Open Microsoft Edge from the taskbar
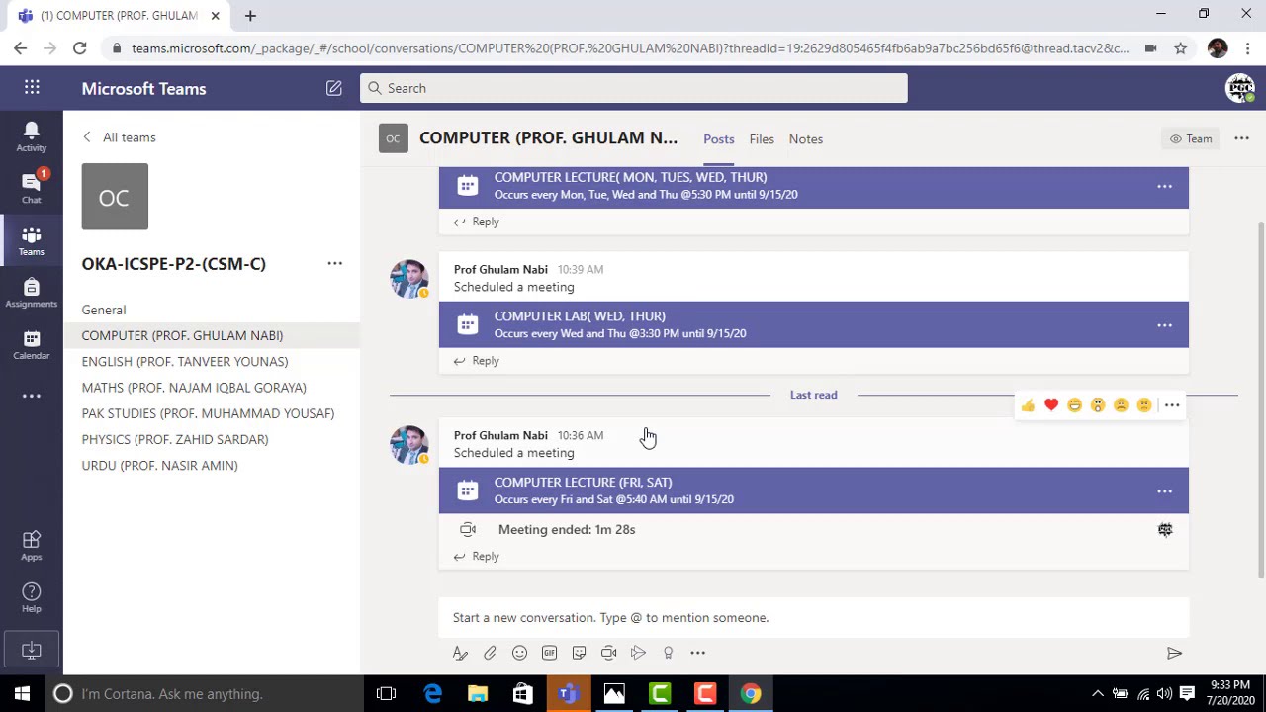 point(432,694)
